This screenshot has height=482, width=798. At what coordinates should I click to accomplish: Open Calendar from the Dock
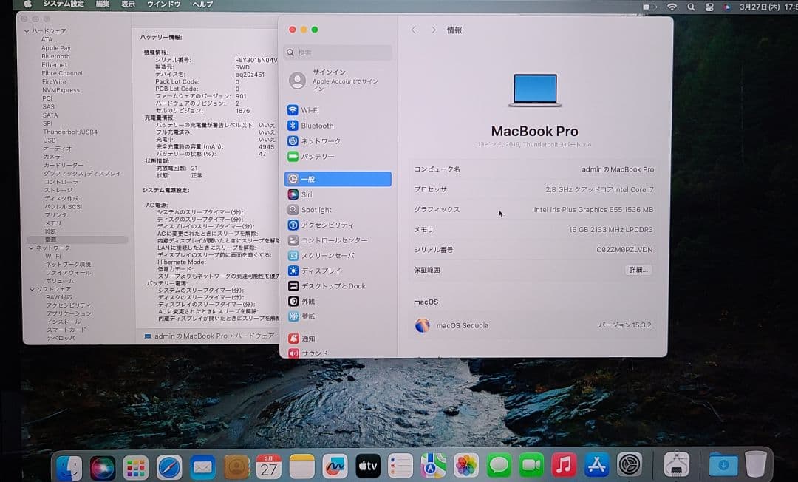[269, 466]
